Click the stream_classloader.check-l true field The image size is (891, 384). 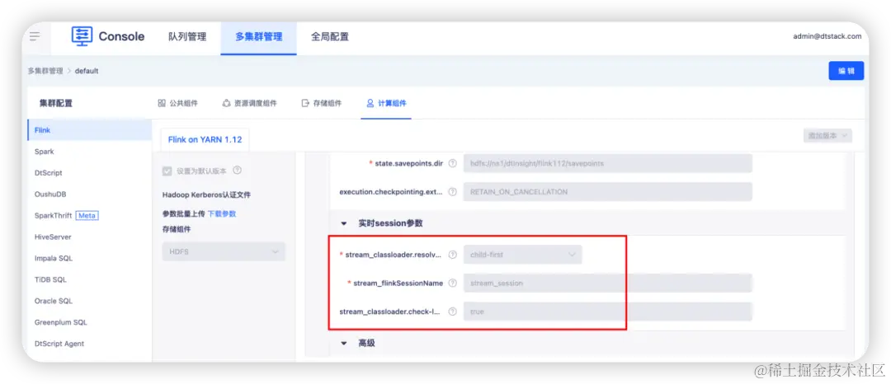tap(608, 311)
